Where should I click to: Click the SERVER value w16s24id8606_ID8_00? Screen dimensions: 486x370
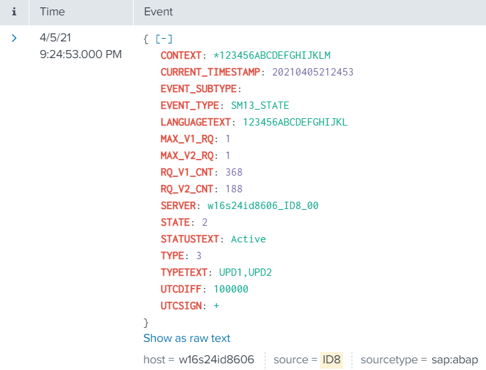[263, 206]
